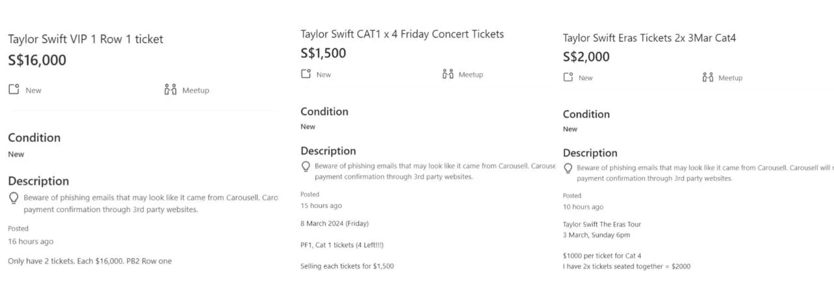Click the Meetup icon in S$16,000 listing
The width and height of the screenshot is (834, 283).
[171, 90]
